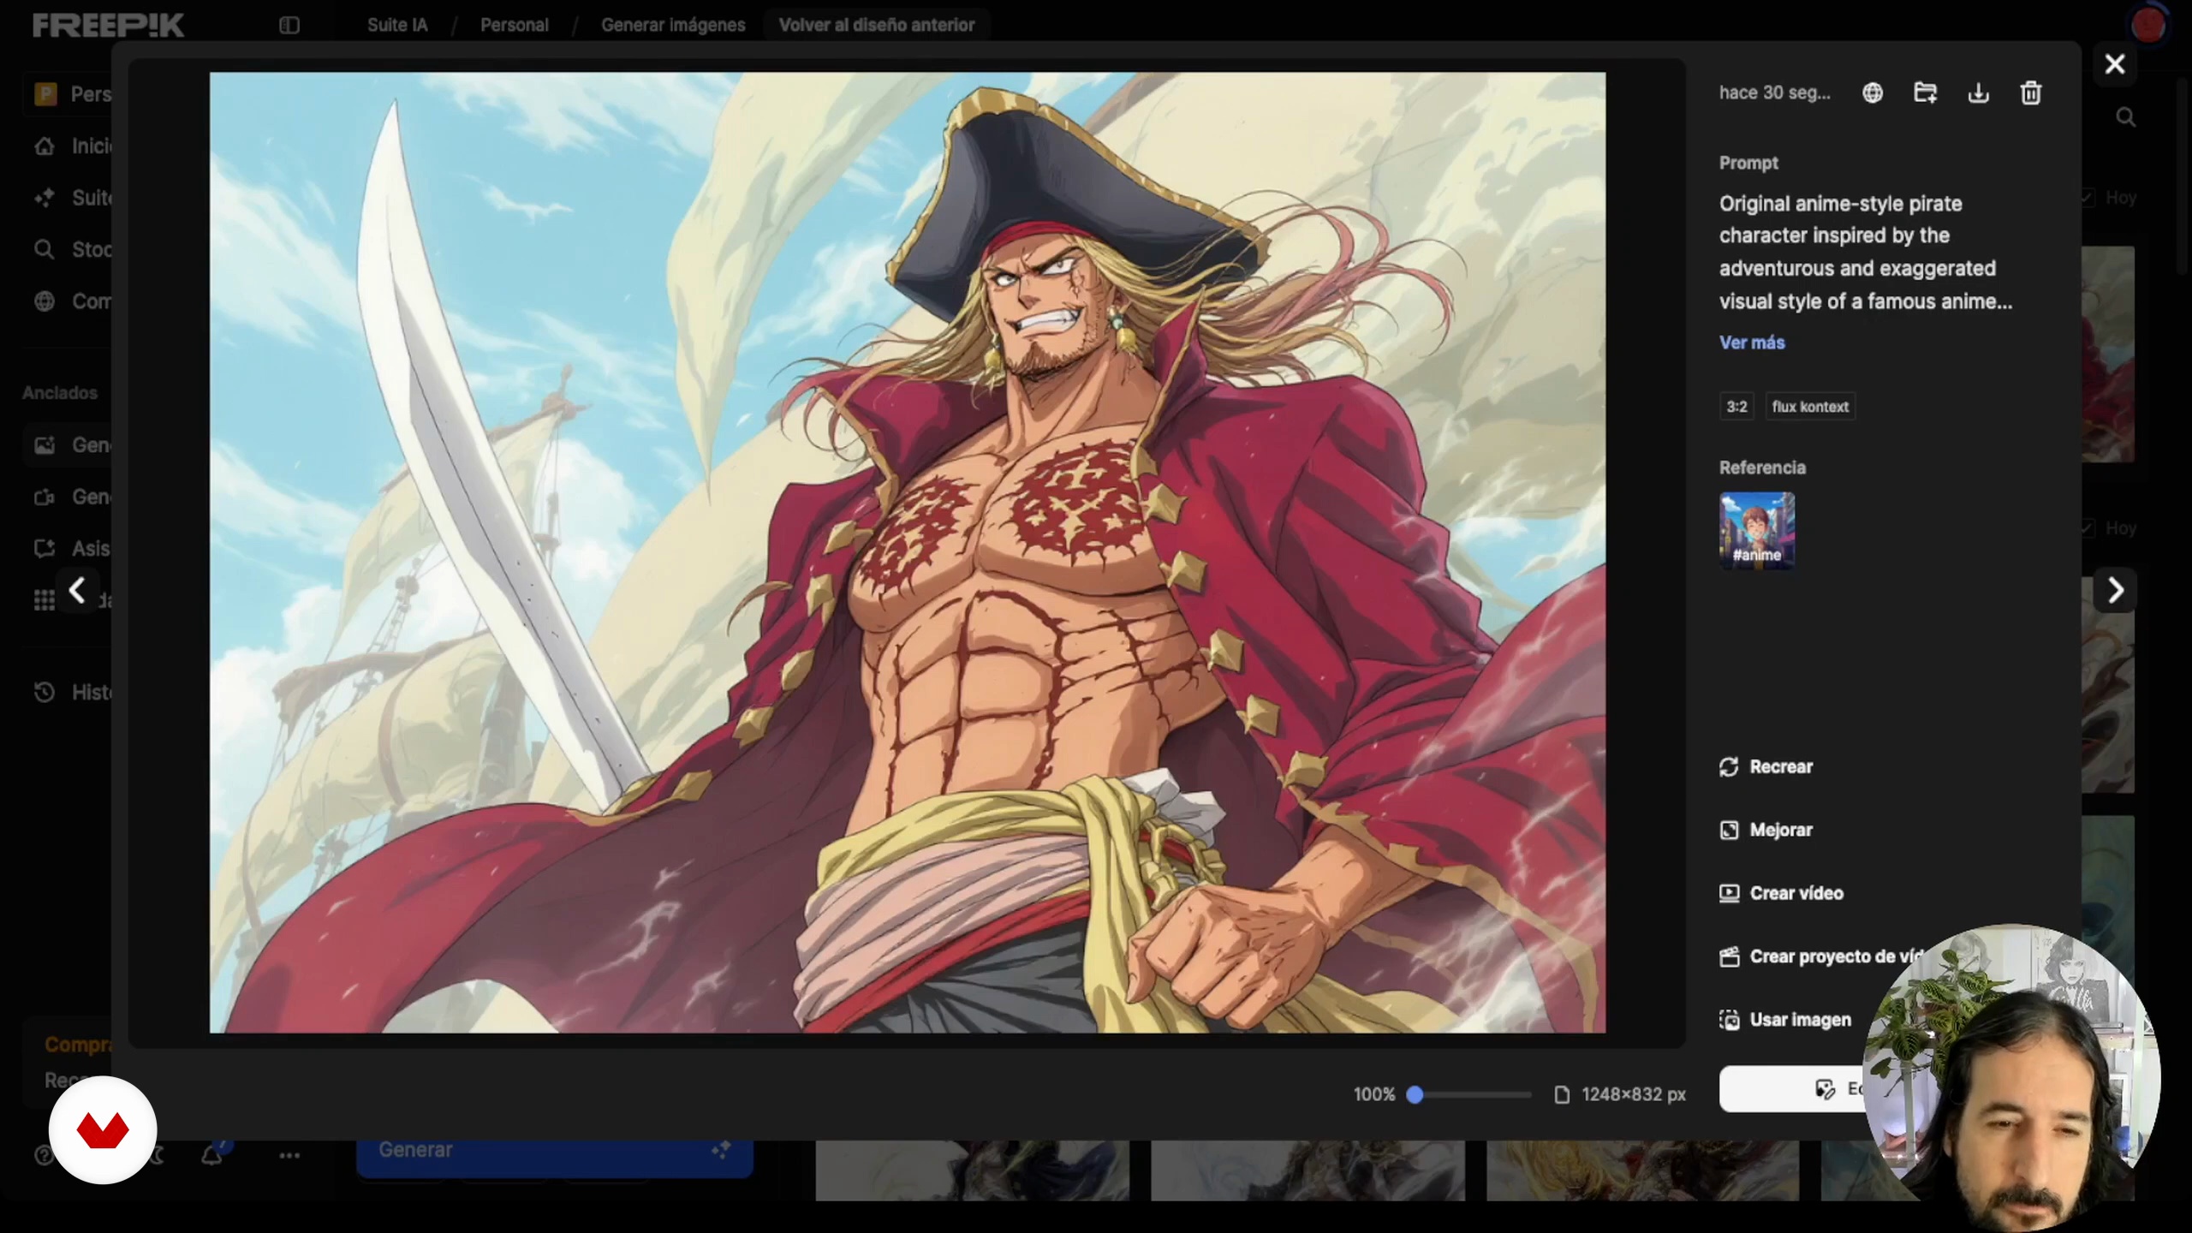The width and height of the screenshot is (2192, 1233).
Task: Click the Edit button at bottom right
Action: [x=1794, y=1089]
